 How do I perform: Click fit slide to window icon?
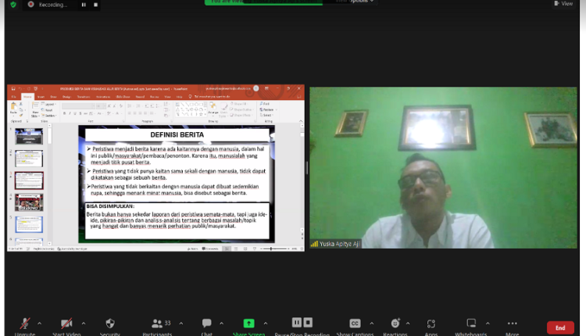point(302,248)
